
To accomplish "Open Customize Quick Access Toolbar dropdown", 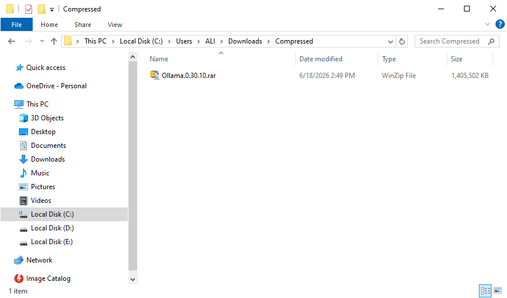I will pos(52,10).
